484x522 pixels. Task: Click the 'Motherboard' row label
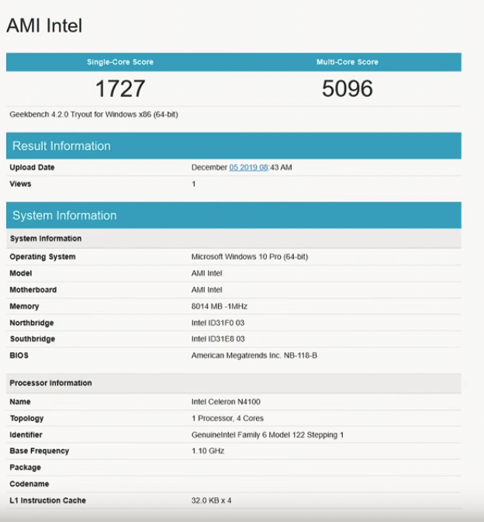coord(33,289)
